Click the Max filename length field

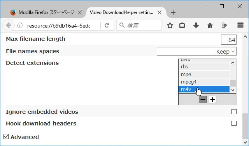(229, 40)
